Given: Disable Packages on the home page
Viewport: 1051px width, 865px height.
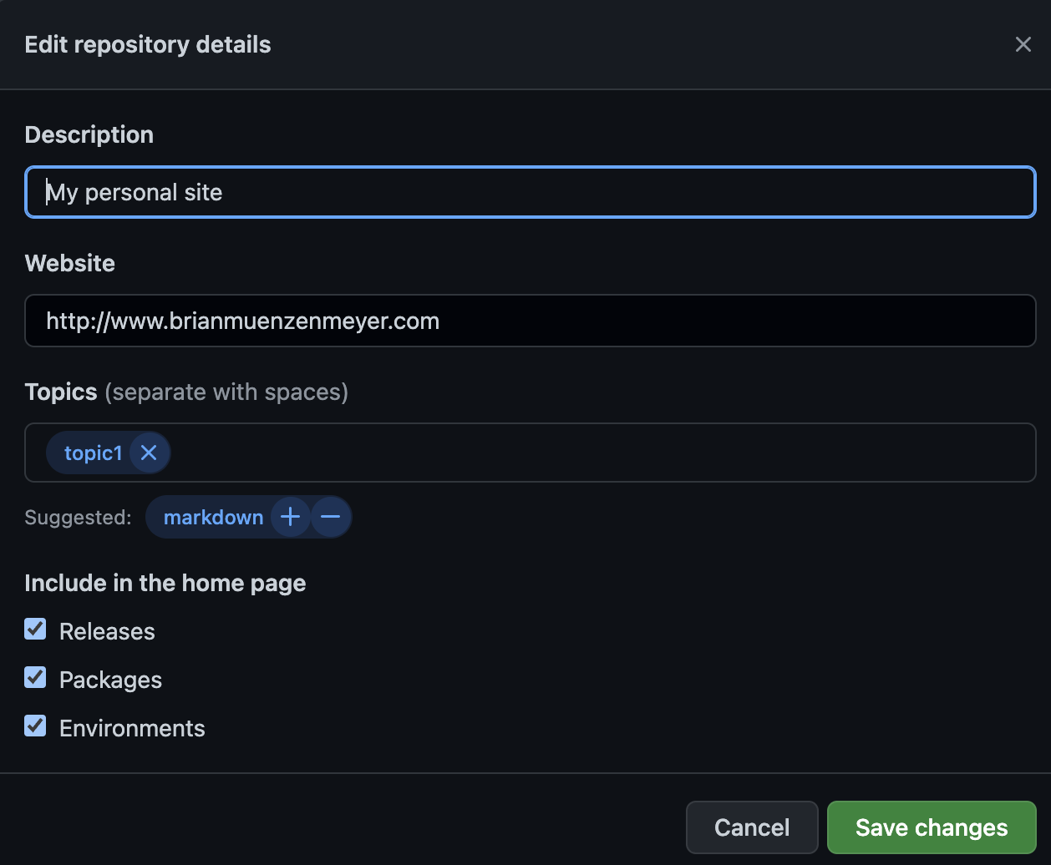Looking at the screenshot, I should pos(34,677).
